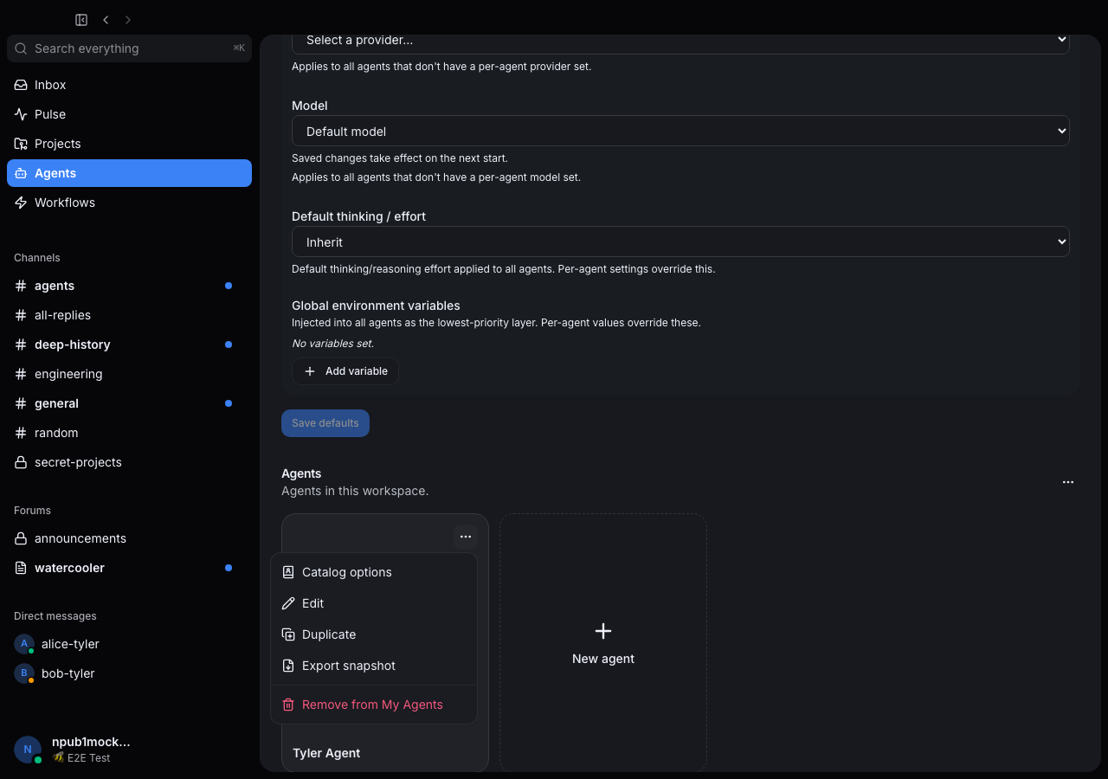1108x779 pixels.
Task: Click the hash icon beside random
Action: tap(21, 433)
